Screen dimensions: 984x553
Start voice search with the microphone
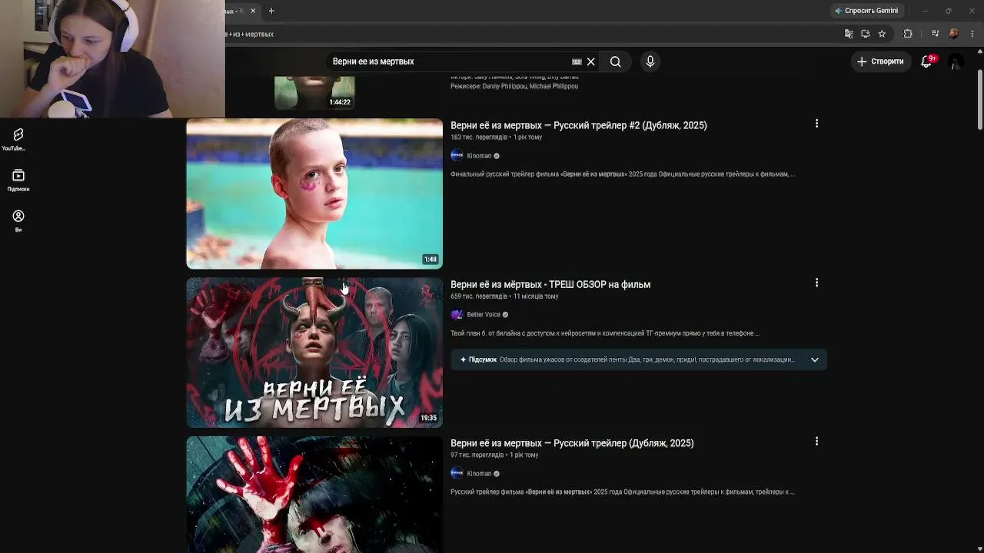pos(650,61)
